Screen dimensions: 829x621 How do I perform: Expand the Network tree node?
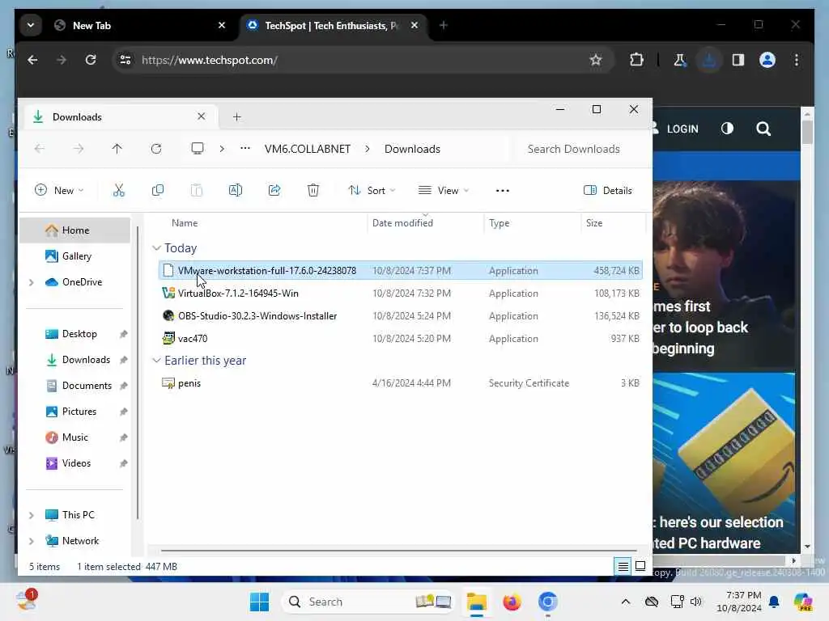(x=32, y=541)
